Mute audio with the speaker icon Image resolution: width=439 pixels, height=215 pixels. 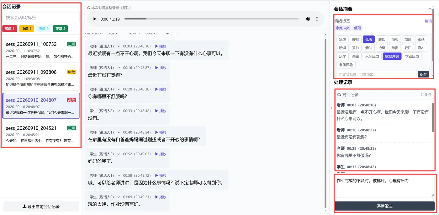308,19
